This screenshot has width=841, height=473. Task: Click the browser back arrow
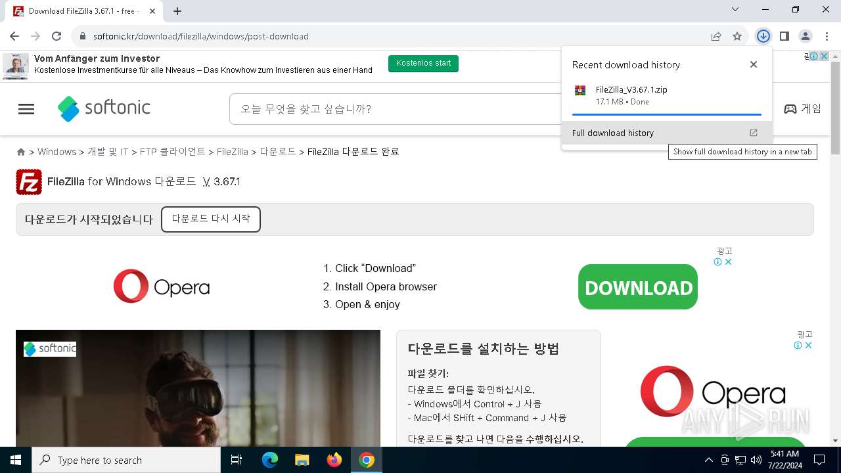point(14,36)
